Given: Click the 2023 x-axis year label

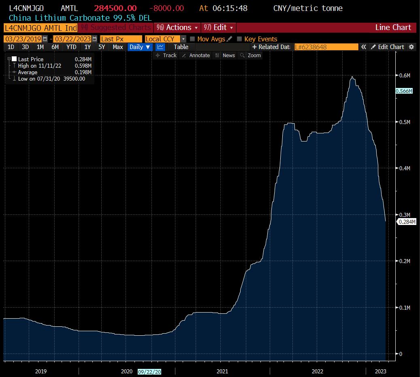Looking at the screenshot, I should point(381,371).
